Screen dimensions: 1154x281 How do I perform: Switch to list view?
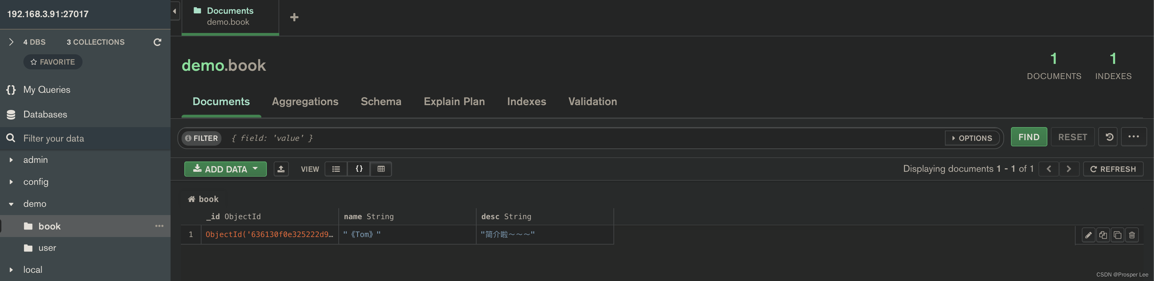pos(336,169)
